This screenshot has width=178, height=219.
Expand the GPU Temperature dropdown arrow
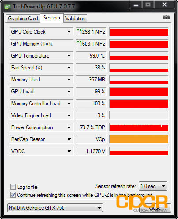[69, 56]
